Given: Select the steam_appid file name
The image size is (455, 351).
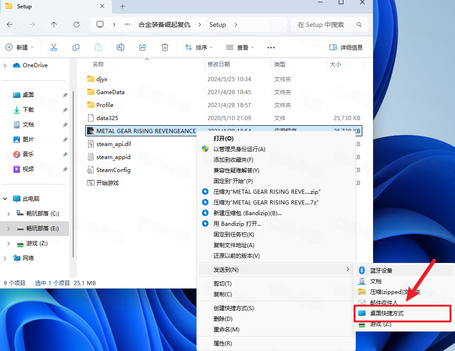Looking at the screenshot, I should click(114, 157).
